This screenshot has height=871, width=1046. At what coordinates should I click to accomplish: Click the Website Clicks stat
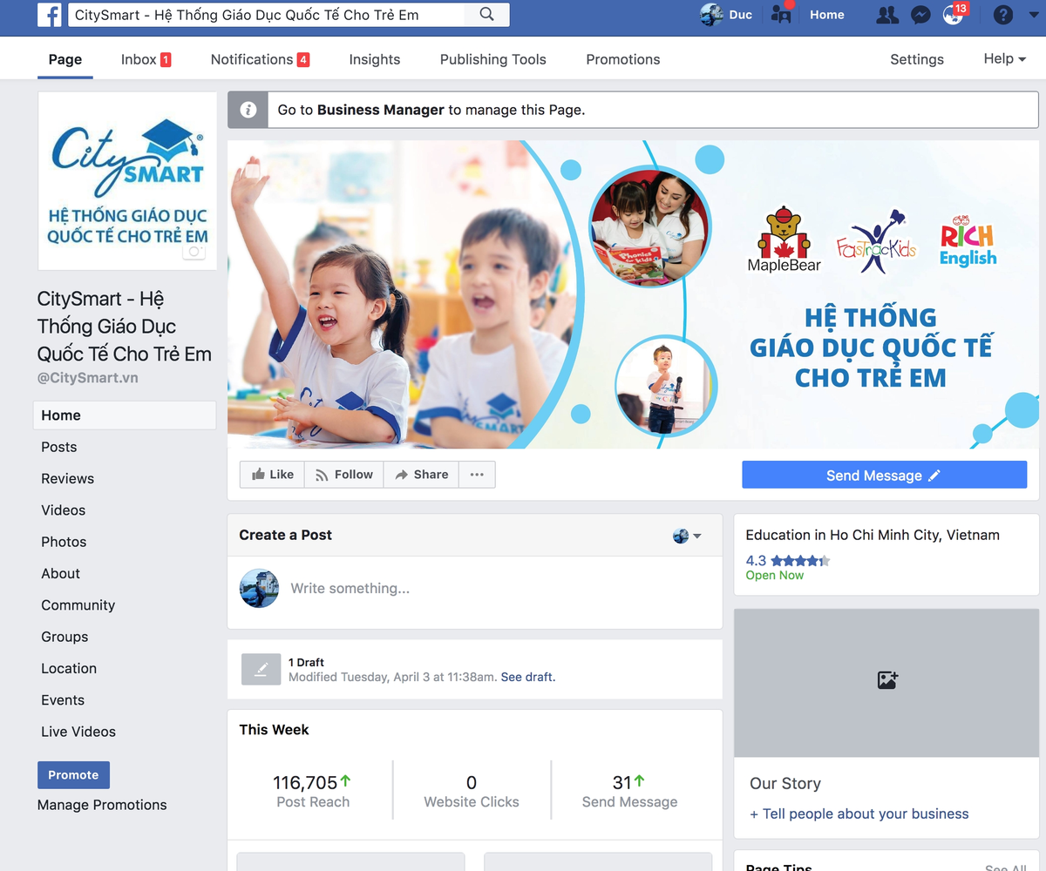point(472,791)
